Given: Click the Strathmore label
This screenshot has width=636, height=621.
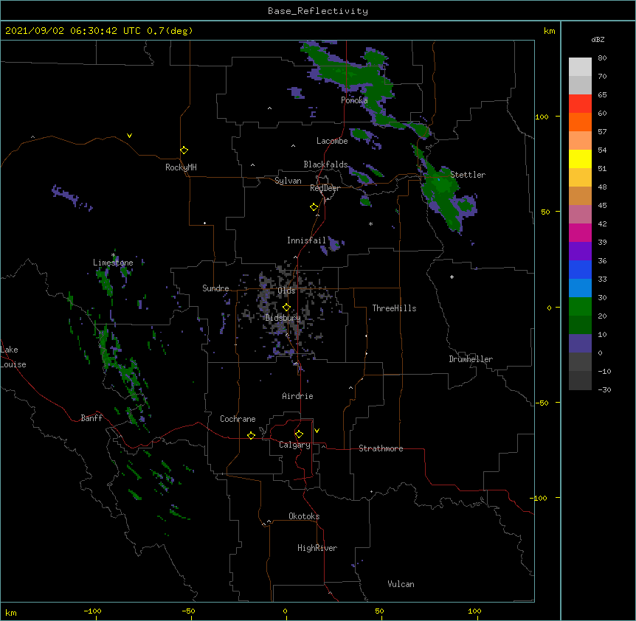Looking at the screenshot, I should tap(381, 448).
